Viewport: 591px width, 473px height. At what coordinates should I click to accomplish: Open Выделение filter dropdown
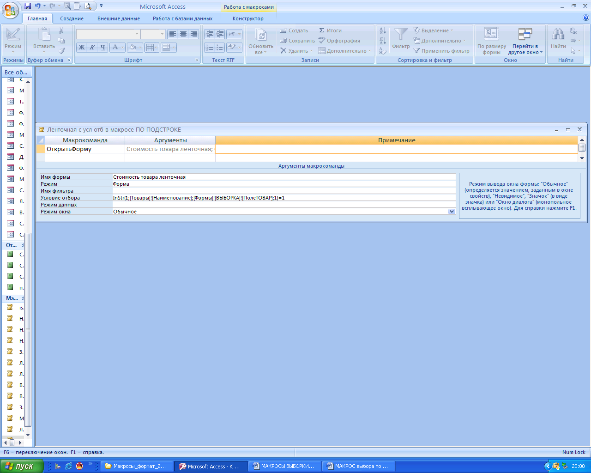(433, 30)
